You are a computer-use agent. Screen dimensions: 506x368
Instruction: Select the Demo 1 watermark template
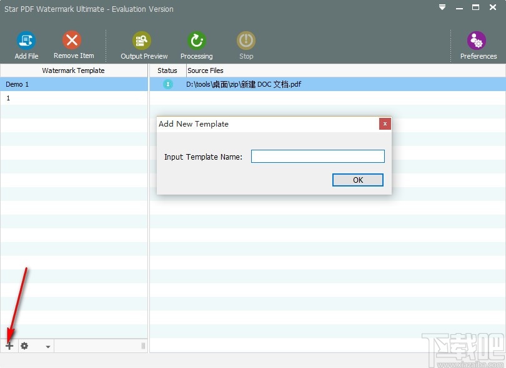coord(74,84)
